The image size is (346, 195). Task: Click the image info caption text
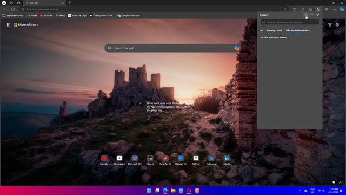coord(168,107)
